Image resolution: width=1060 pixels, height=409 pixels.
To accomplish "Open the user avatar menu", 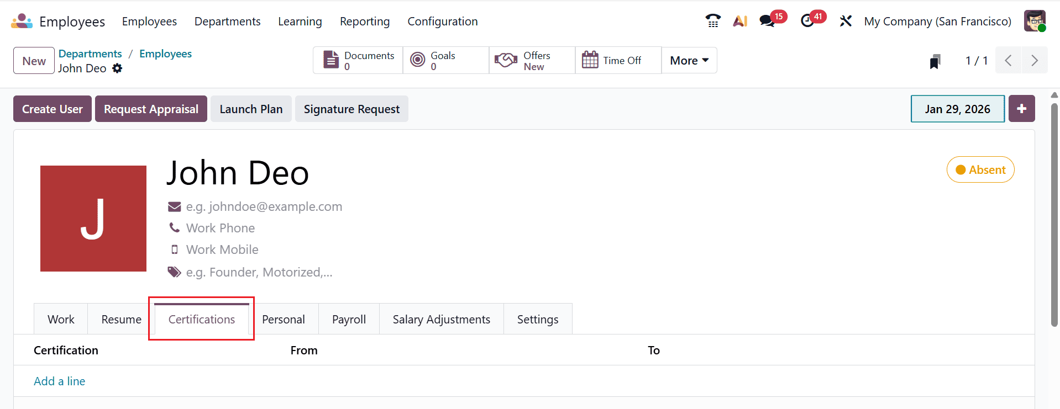I will click(1035, 21).
